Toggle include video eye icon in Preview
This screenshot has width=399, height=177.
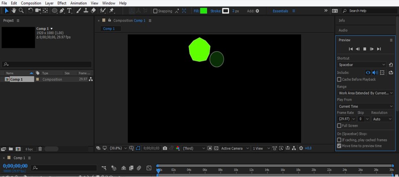click(x=368, y=73)
